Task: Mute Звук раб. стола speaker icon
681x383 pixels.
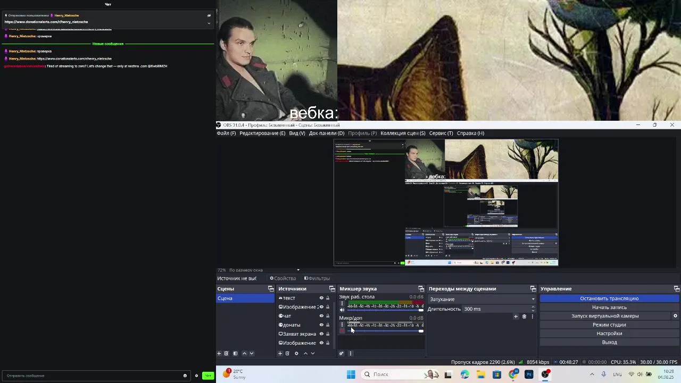Action: click(342, 310)
